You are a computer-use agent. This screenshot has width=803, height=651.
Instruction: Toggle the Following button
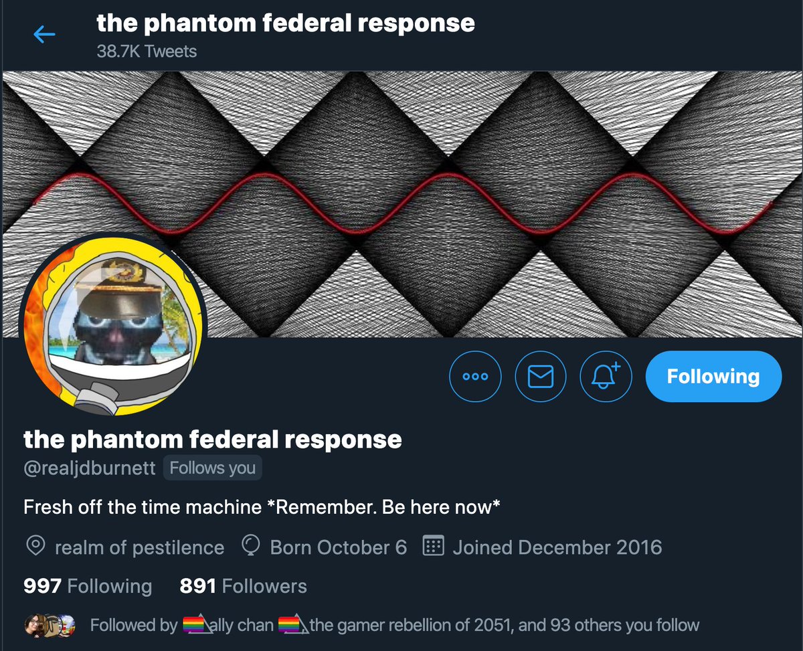pos(713,377)
